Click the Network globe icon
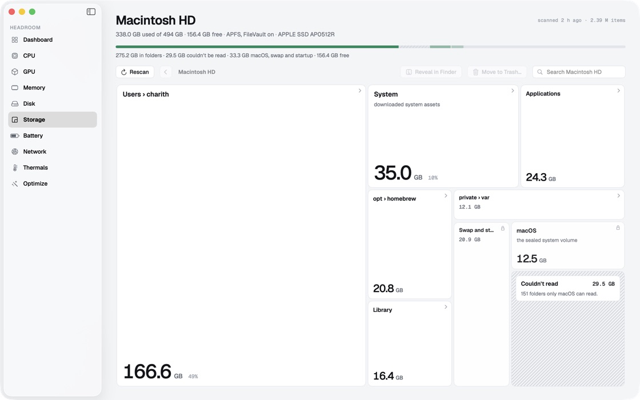 15,151
